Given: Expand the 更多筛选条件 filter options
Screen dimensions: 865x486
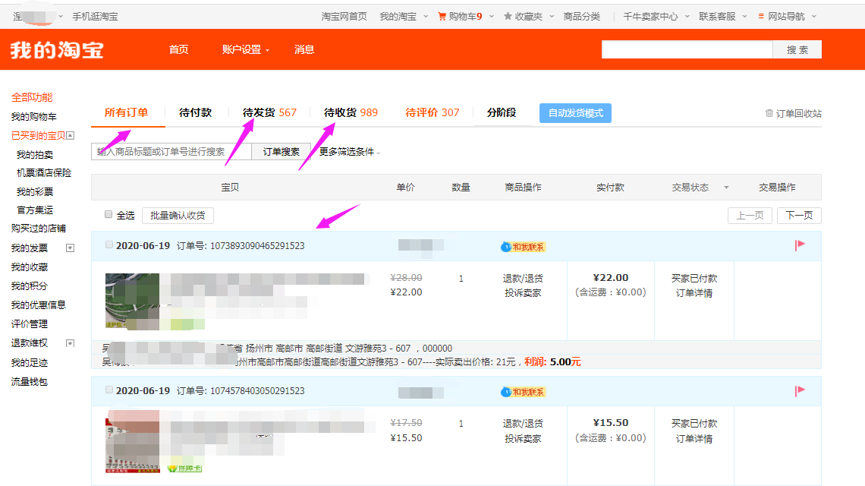Looking at the screenshot, I should pyautogui.click(x=345, y=151).
